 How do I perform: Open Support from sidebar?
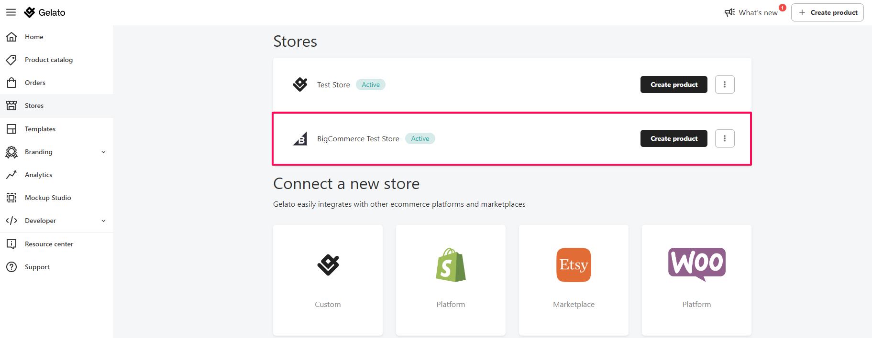[56, 267]
